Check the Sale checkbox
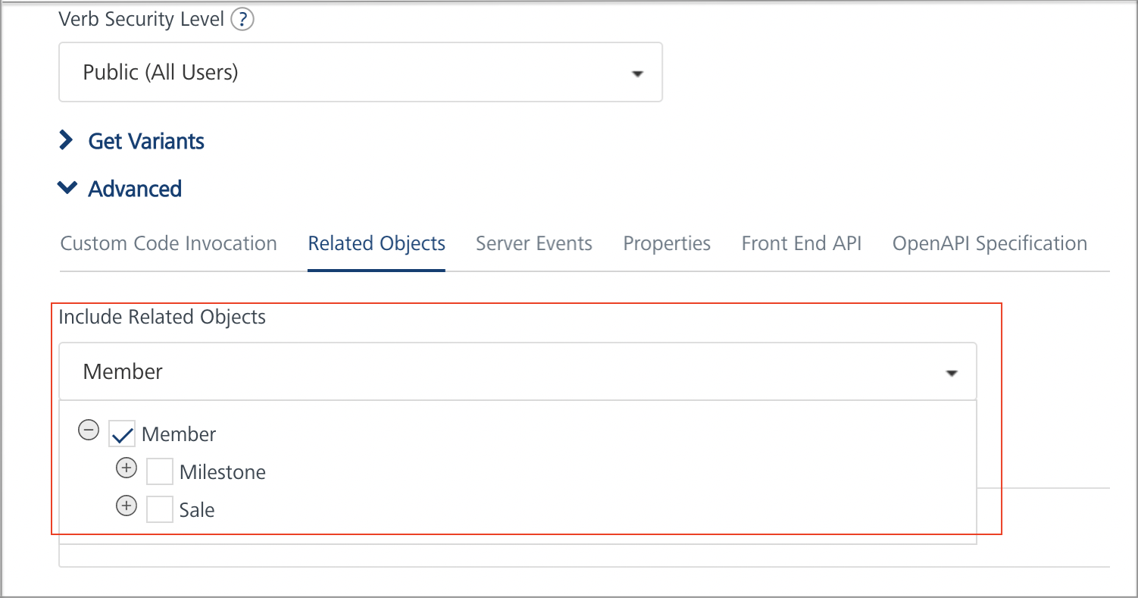Screen dimensions: 1138x598 click(160, 509)
